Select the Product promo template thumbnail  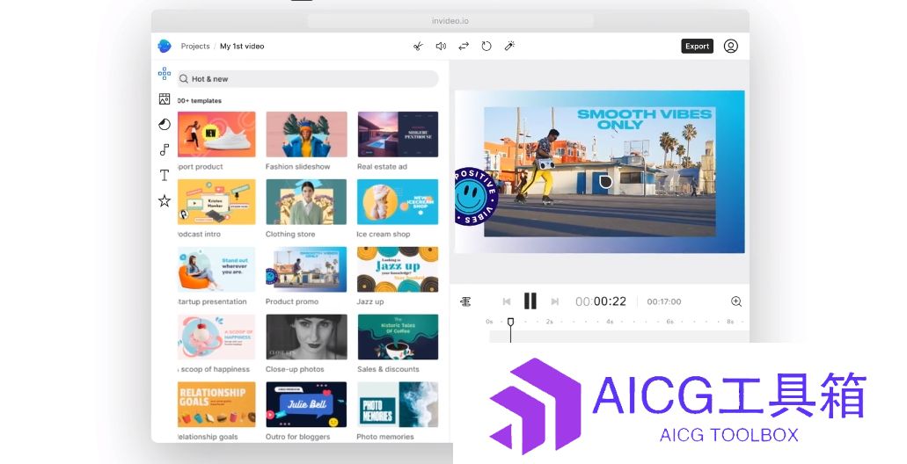click(x=306, y=269)
